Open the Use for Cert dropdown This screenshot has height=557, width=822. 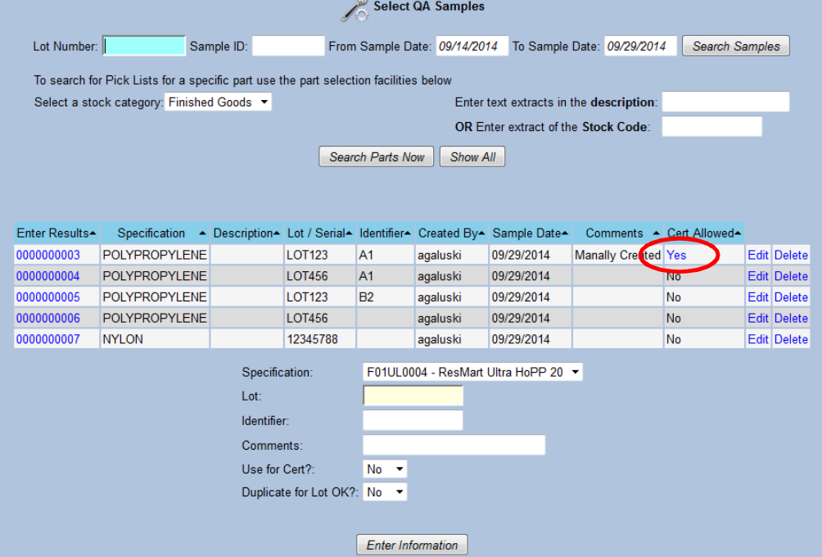(x=385, y=469)
